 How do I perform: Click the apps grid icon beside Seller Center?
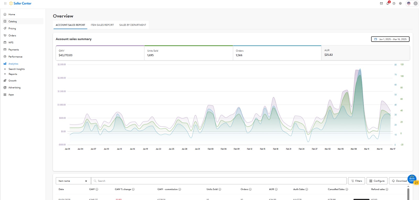5,3
